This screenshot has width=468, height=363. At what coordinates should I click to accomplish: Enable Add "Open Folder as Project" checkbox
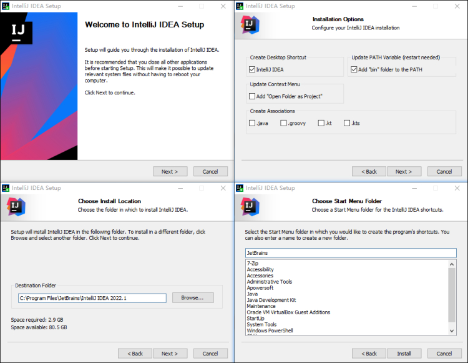[252, 96]
